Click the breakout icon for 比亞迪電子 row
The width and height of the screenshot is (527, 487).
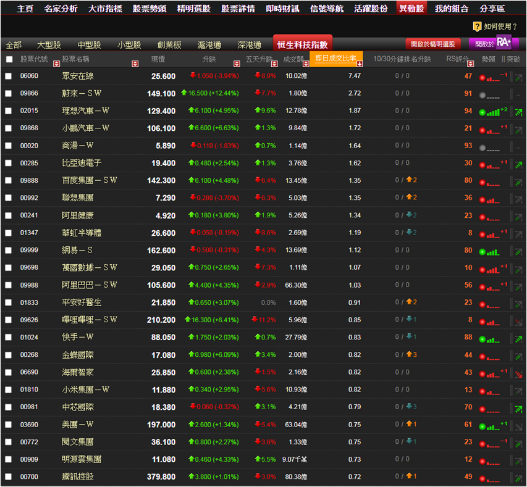(518, 164)
